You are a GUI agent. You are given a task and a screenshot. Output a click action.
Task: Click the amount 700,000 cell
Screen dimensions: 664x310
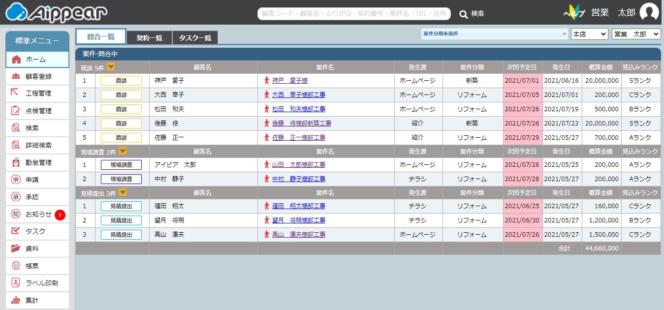tap(601, 138)
